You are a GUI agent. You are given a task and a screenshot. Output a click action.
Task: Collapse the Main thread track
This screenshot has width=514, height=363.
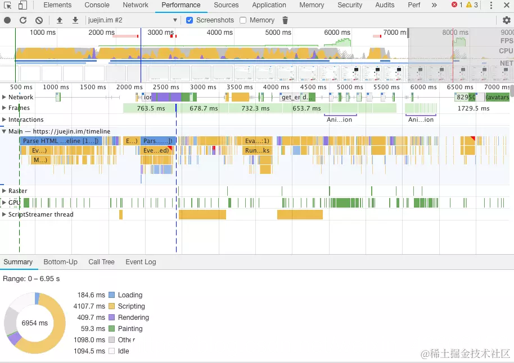coord(4,131)
